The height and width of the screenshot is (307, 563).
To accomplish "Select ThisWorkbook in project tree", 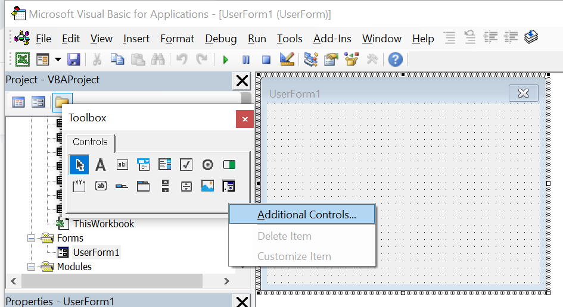I will [104, 224].
